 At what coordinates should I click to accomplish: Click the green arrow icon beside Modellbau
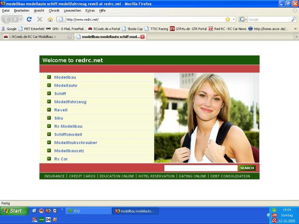[49, 77]
